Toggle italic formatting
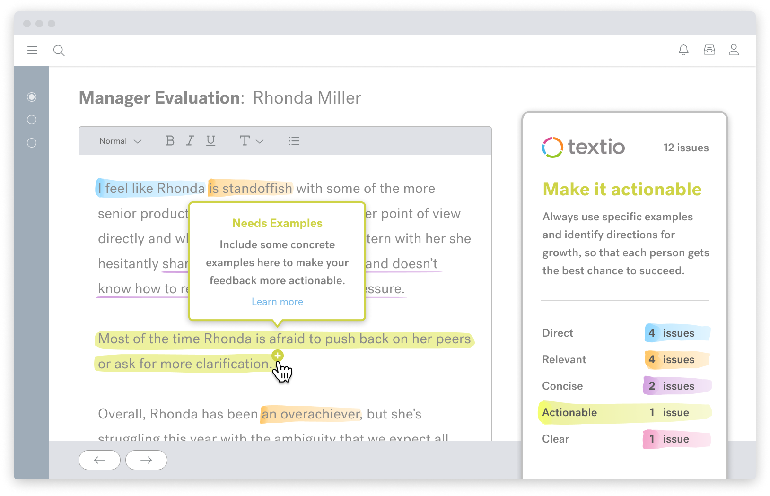The image size is (770, 496). [x=190, y=140]
